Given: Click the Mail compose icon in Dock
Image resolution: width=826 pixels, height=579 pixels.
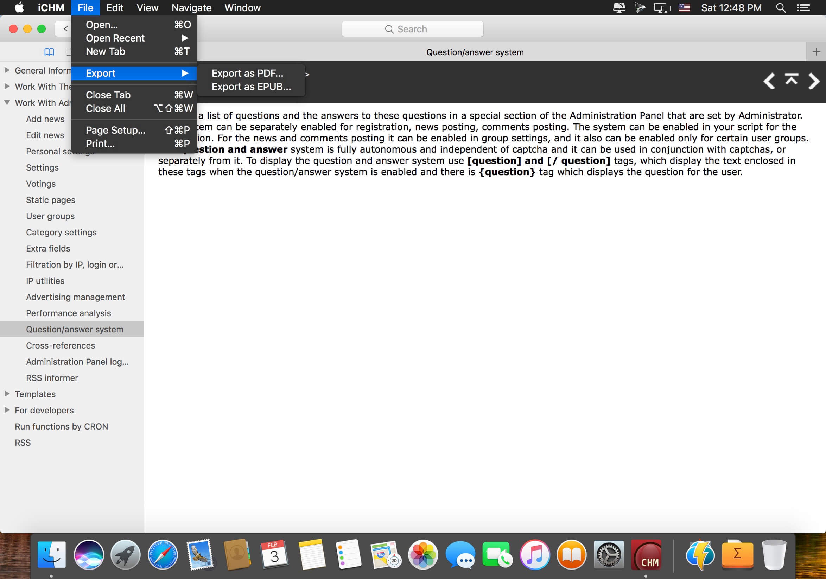Looking at the screenshot, I should point(200,554).
